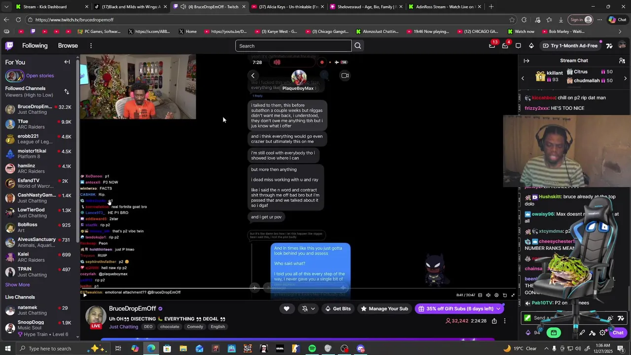Click Manage Your Sub button
Screen dimensions: 631x355
pyautogui.click(x=384, y=309)
